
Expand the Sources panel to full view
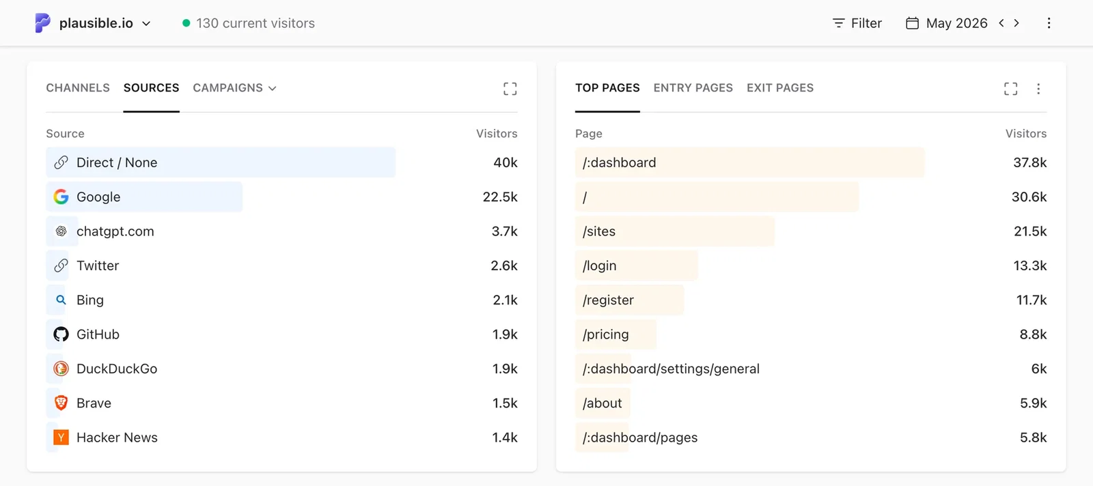pos(510,89)
